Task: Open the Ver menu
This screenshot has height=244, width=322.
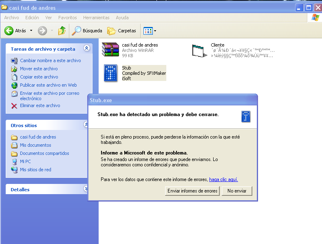Action: [49, 18]
